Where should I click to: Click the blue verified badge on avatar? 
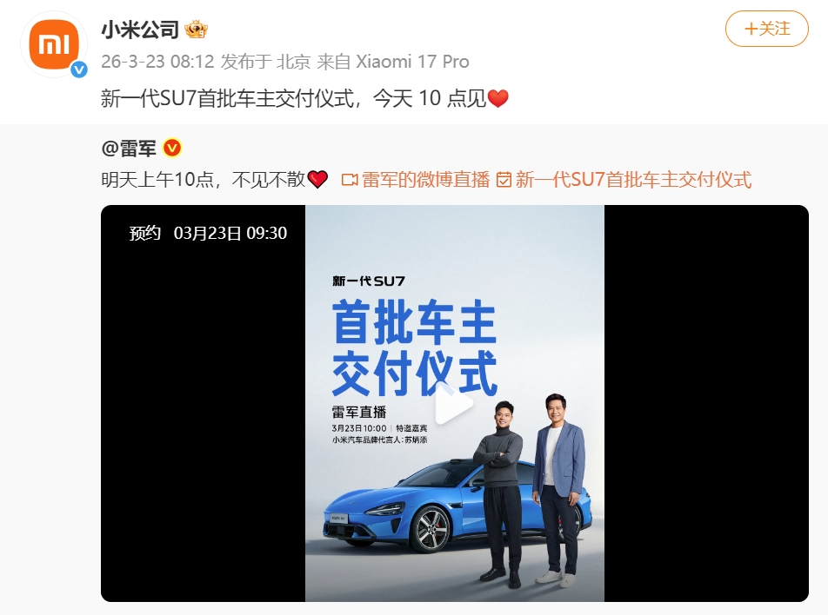coord(79,69)
